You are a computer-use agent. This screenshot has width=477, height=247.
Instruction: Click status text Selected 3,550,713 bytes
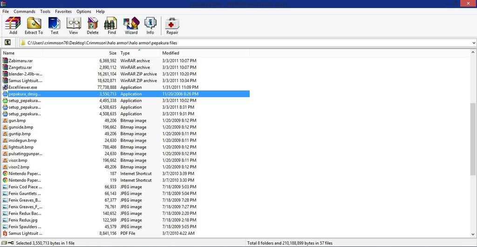pos(45,243)
